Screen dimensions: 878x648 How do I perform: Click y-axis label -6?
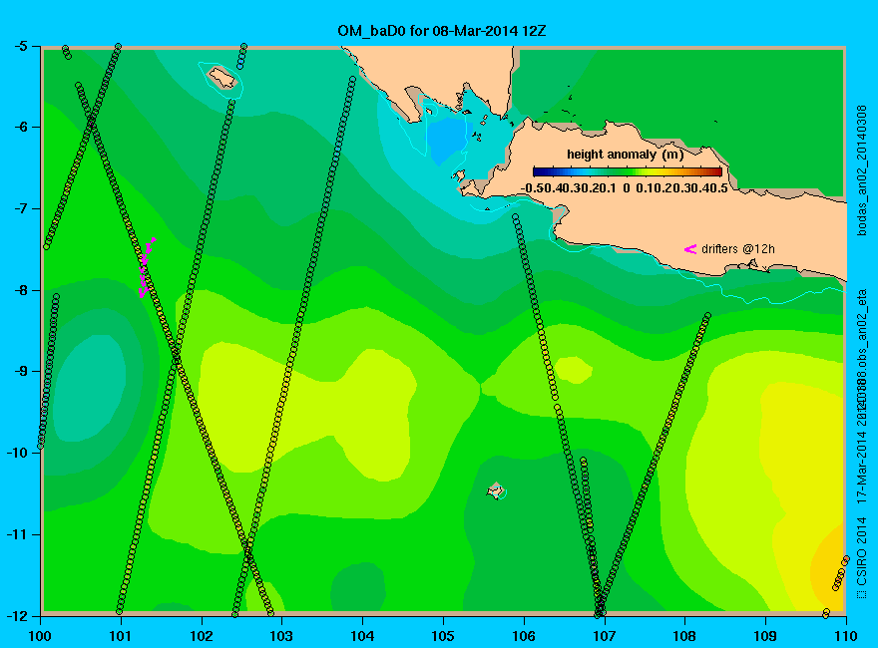20,128
